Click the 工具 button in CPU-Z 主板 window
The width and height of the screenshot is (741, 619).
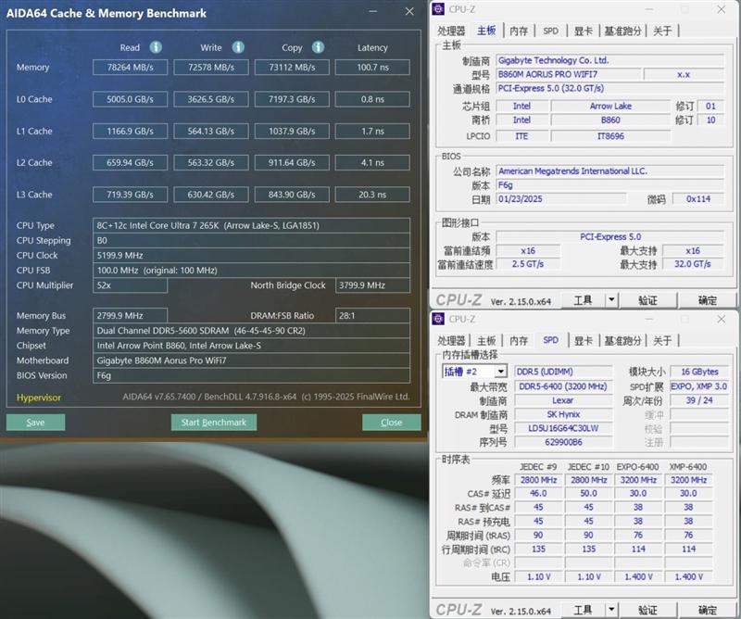click(x=583, y=300)
